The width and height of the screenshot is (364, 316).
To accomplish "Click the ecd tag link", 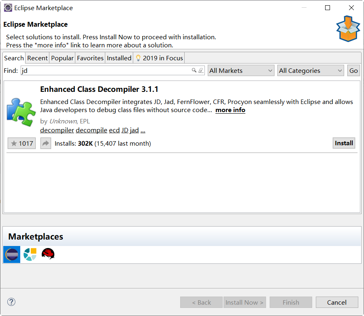I will tap(114, 130).
